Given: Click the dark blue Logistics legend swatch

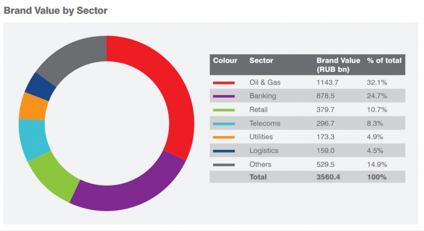Looking at the screenshot, I should coord(224,151).
